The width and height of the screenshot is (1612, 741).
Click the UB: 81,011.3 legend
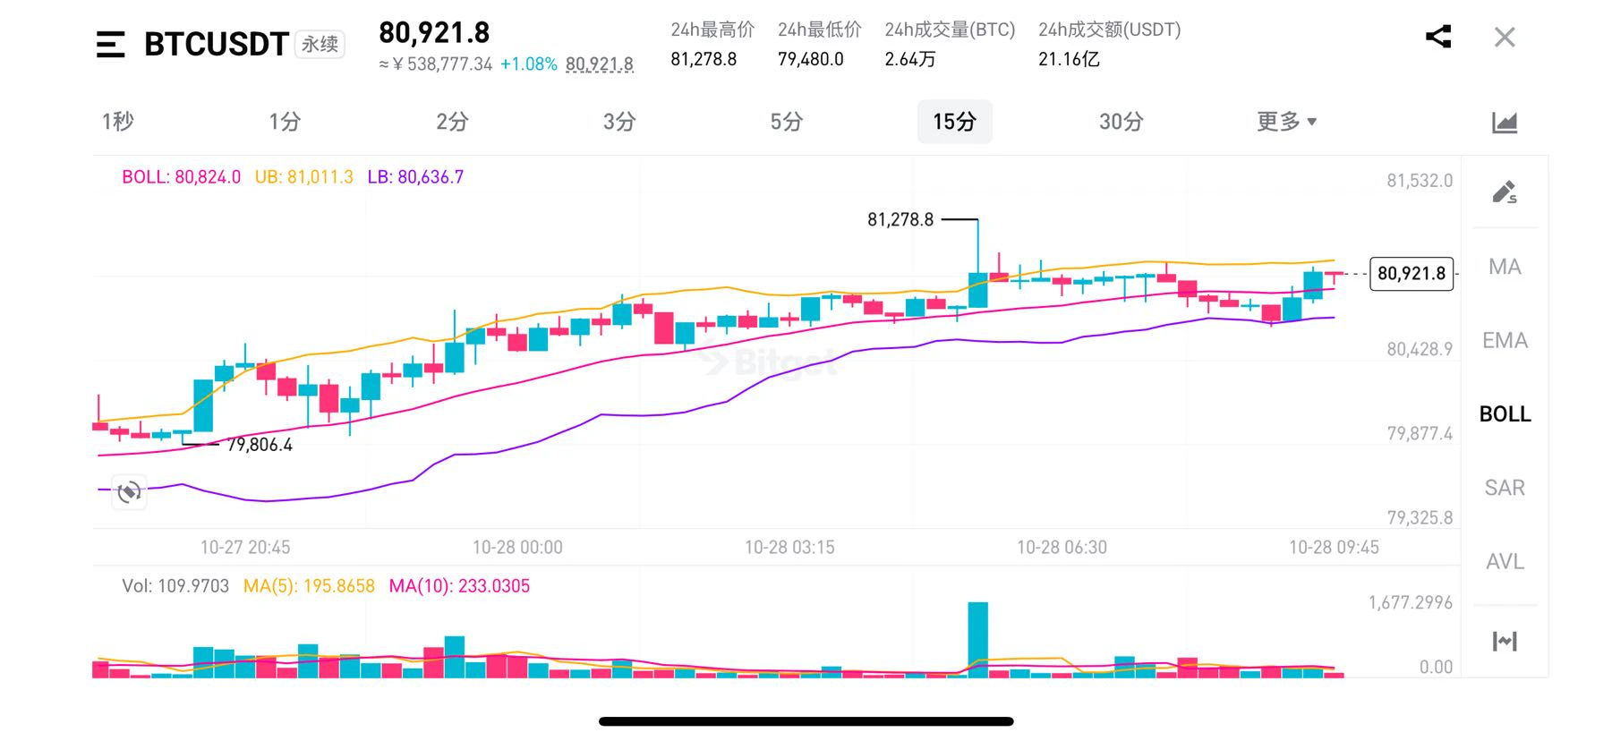pyautogui.click(x=304, y=177)
